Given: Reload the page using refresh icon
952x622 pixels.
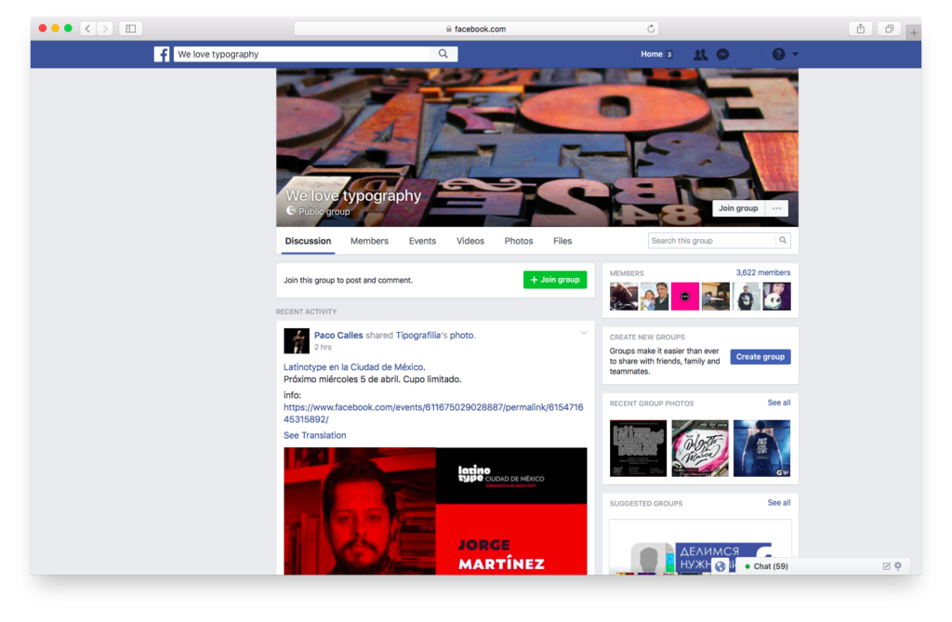Looking at the screenshot, I should (x=651, y=29).
